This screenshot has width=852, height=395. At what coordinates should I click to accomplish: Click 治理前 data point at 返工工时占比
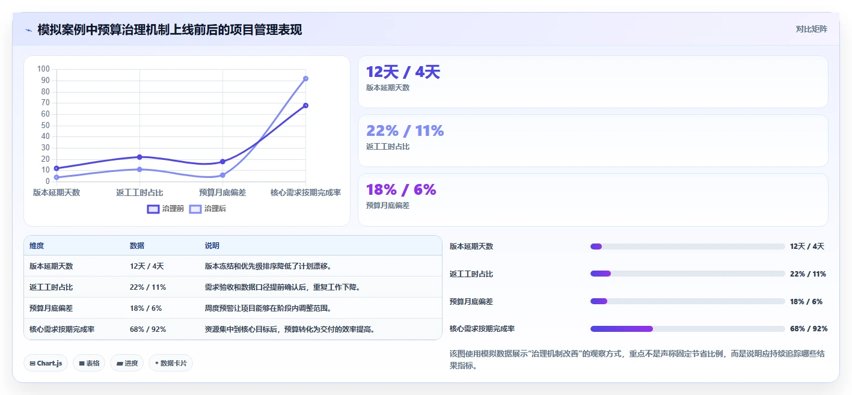[x=139, y=157]
